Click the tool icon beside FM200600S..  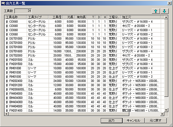(7, 90)
